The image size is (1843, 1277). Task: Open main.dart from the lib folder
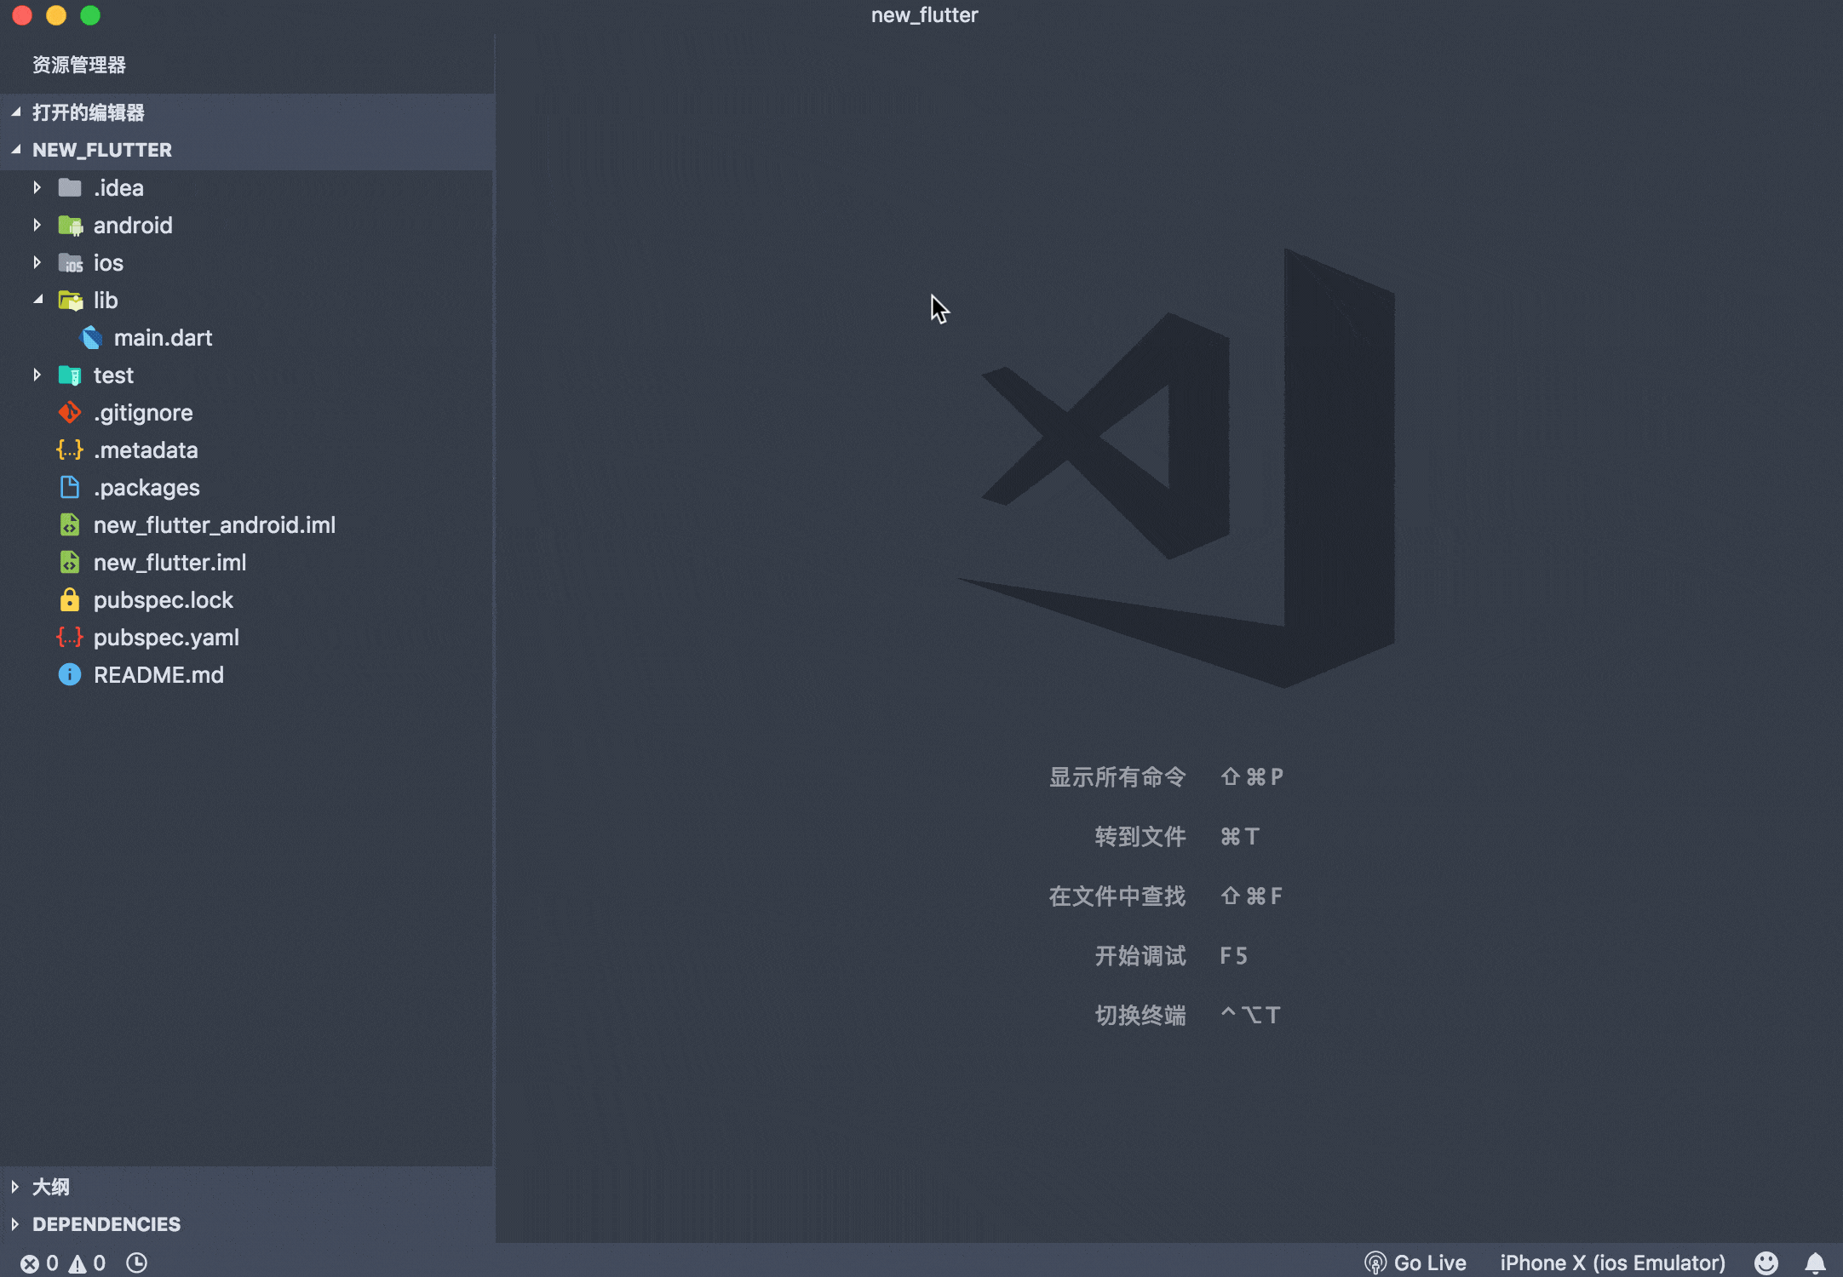click(164, 337)
